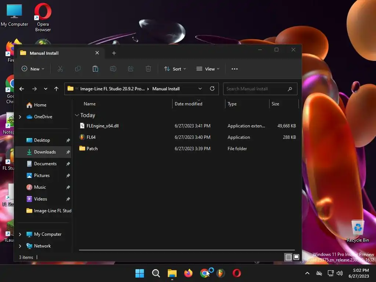The width and height of the screenshot is (376, 282).
Task: Click the Paste clipboard icon
Action: [x=95, y=69]
